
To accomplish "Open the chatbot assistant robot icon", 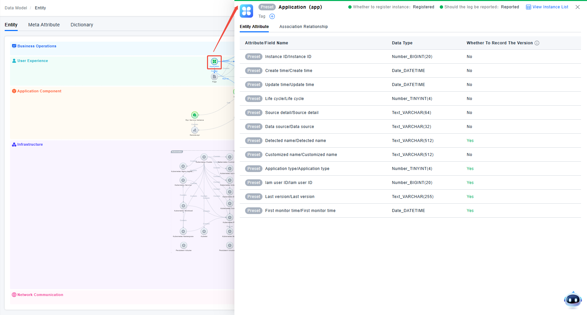I will pos(573,300).
